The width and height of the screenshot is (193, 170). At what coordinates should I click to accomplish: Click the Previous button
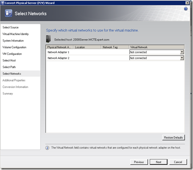click(x=139, y=162)
